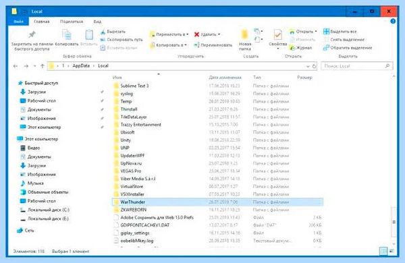This screenshot has height=263, width=405.
Task: Go up one folder level
Action: tap(43, 66)
